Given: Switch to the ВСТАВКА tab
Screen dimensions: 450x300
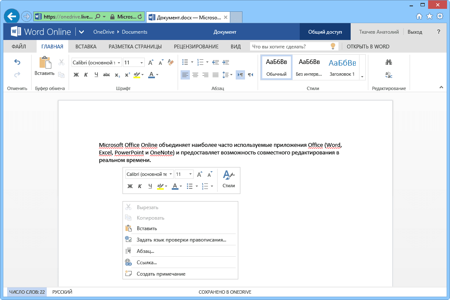Looking at the screenshot, I should (86, 46).
